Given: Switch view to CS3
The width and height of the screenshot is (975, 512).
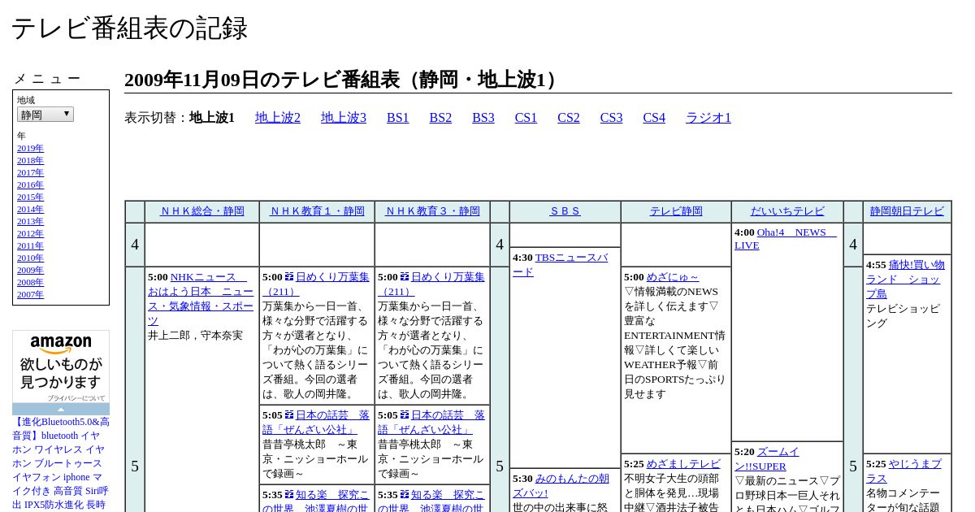Looking at the screenshot, I should 611,118.
